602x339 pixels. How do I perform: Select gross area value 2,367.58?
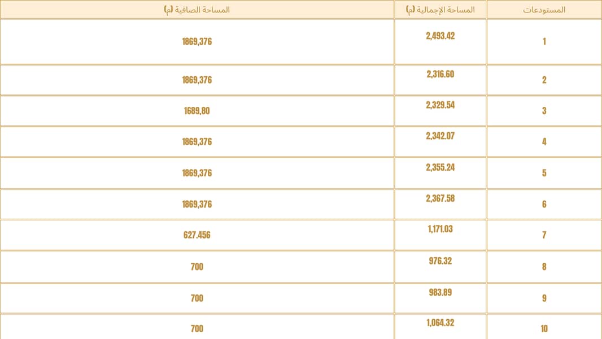pyautogui.click(x=440, y=198)
